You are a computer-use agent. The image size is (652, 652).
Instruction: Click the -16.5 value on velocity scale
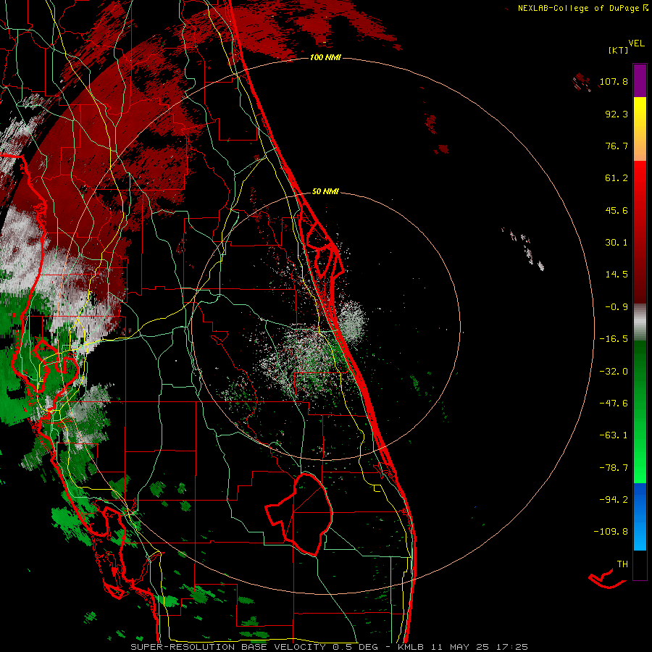[x=614, y=339]
